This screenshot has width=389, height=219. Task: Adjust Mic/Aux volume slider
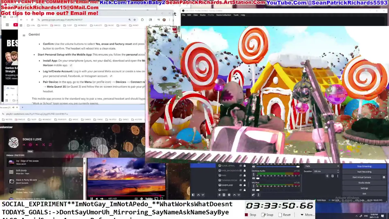(278, 190)
